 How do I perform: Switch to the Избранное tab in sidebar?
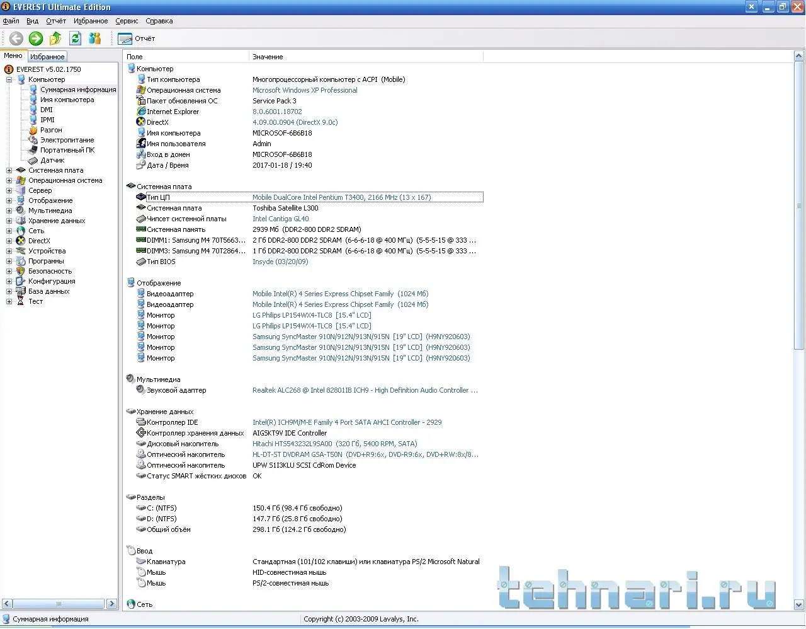click(x=47, y=57)
